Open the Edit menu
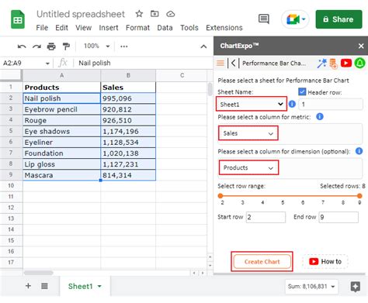368x303 pixels. (x=61, y=28)
